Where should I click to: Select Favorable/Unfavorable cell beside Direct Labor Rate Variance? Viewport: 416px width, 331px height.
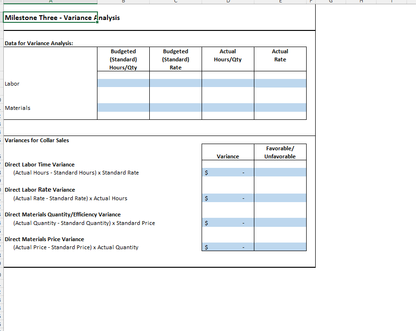coord(280,198)
